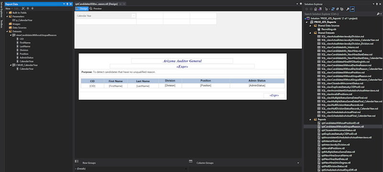383x172 pixels.
Task: Open Solution Explorer window options dropdown arrow
Action: coord(373,4)
